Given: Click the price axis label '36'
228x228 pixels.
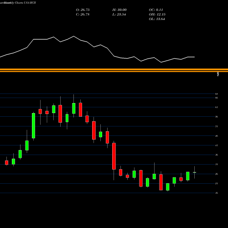Looking at the screenshot, I should 217,155.
